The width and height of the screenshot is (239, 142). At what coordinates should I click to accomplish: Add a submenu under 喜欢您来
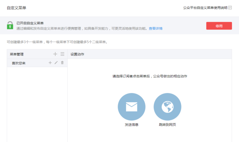pyautogui.click(x=50, y=63)
